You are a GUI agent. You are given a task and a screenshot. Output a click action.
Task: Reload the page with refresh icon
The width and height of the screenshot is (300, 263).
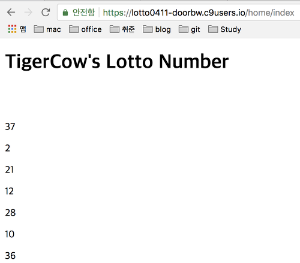coord(46,13)
